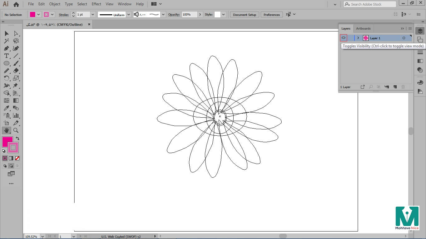Image resolution: width=426 pixels, height=239 pixels.
Task: Click Layer 1 target circle indicator
Action: click(x=404, y=38)
